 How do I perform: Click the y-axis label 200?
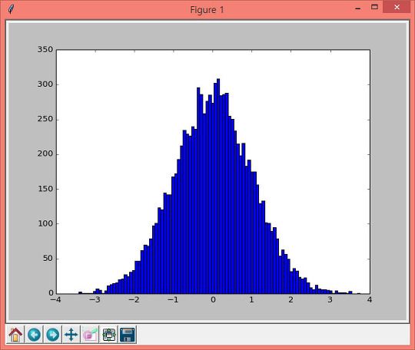(45, 154)
